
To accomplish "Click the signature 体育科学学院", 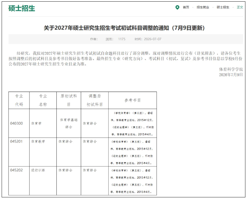I will (231, 69).
